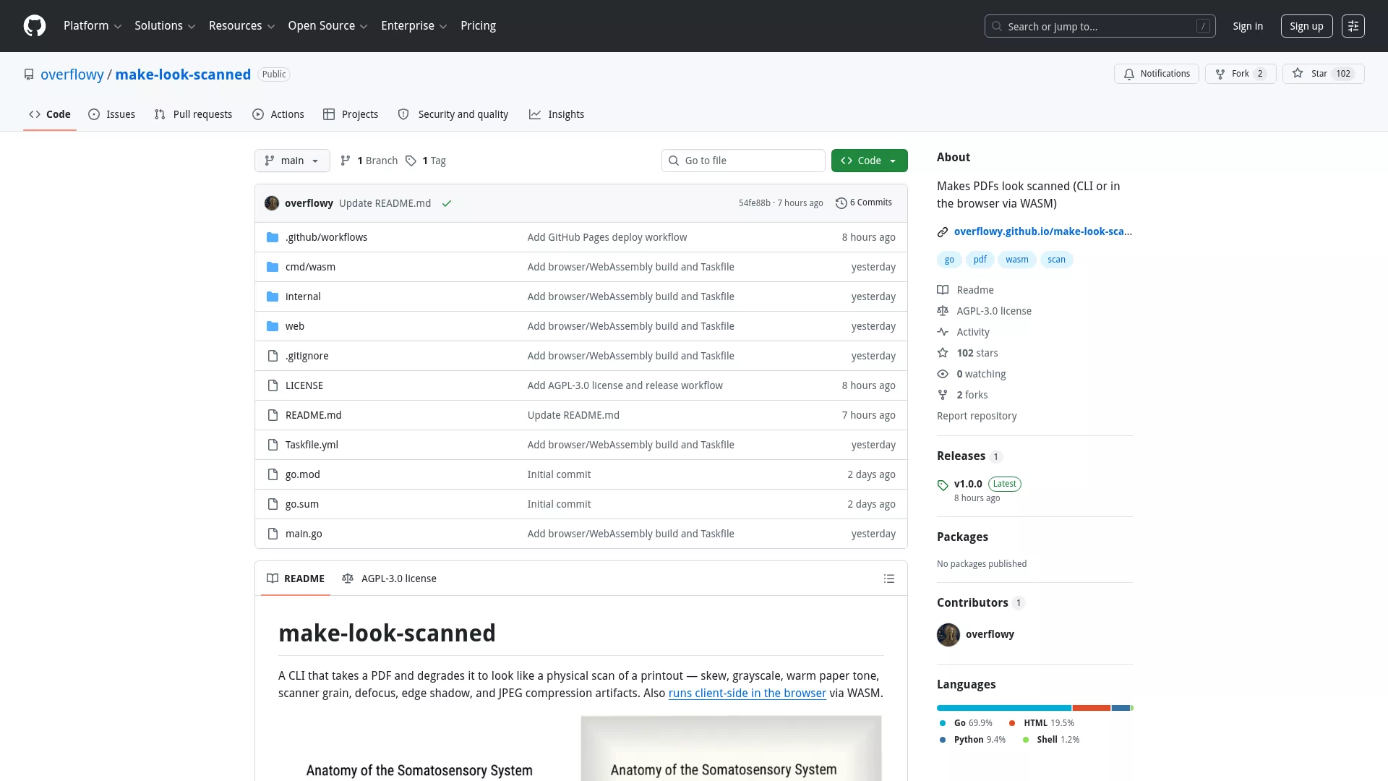The image size is (1388, 781).
Task: Click the green commit status checkmark
Action: click(447, 203)
